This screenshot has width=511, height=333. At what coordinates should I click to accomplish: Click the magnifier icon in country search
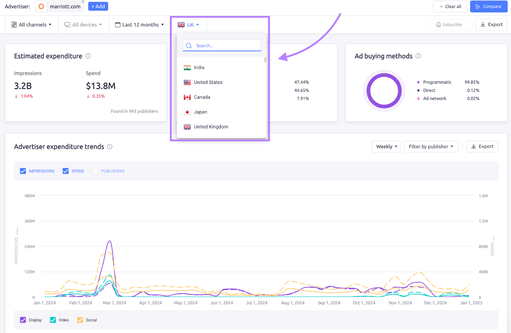coord(189,45)
